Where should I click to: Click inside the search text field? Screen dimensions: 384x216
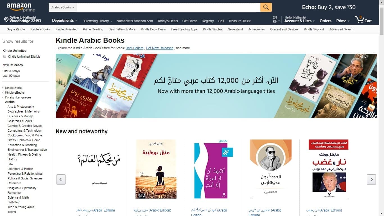click(168, 7)
